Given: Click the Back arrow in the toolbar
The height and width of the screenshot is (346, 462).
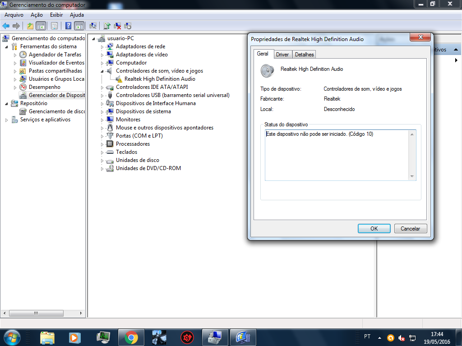Looking at the screenshot, I should tap(6, 26).
